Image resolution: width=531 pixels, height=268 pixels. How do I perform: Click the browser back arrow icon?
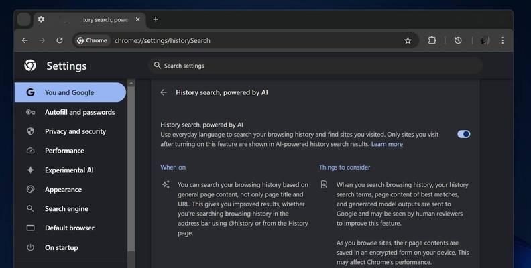(x=25, y=40)
